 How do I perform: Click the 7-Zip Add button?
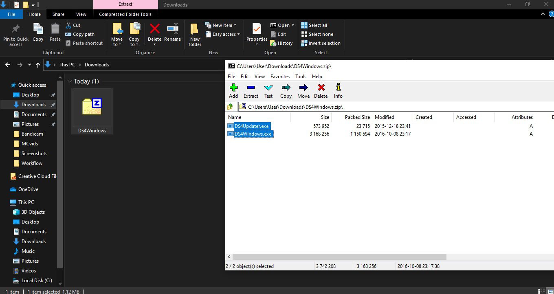(233, 91)
